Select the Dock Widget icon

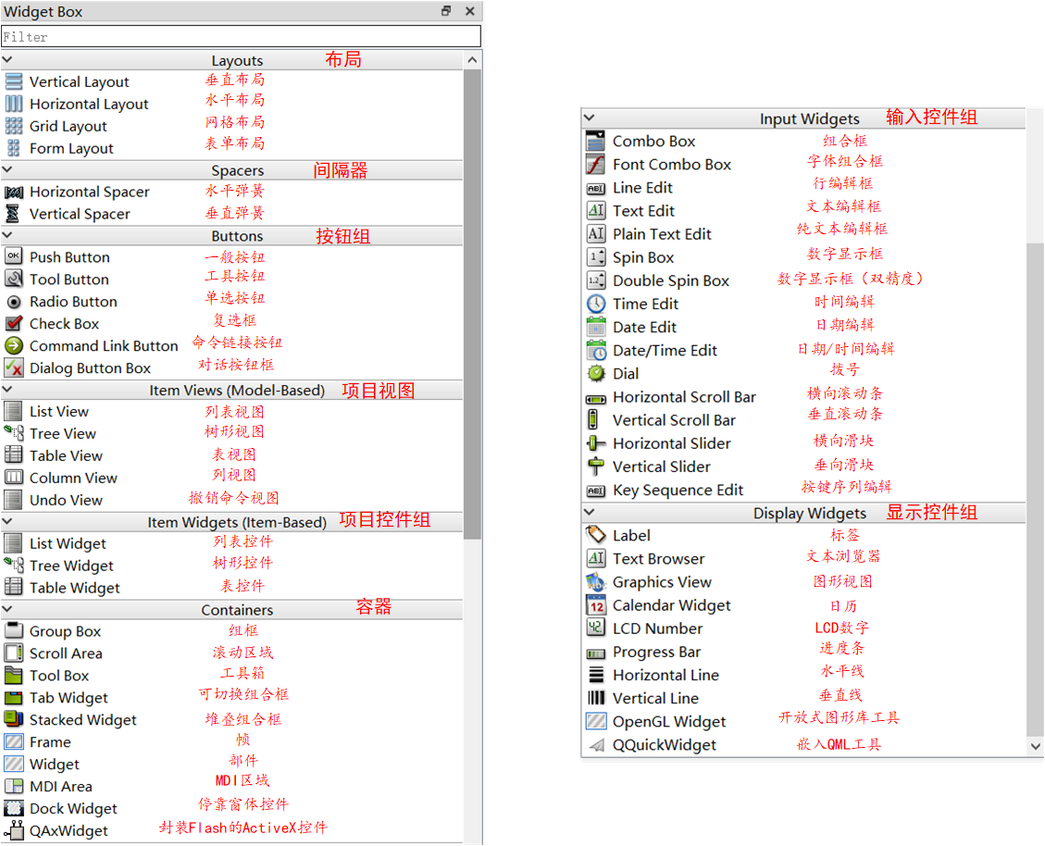[13, 808]
